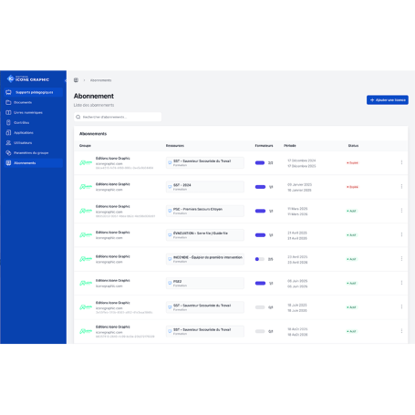Viewport: 415px width, 415px height.
Task: Open the PSE2 resource chip
Action: click(205, 283)
